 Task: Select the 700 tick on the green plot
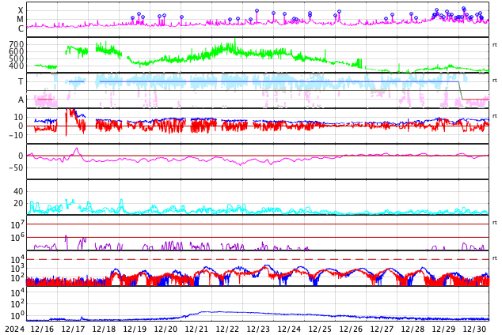(17, 44)
